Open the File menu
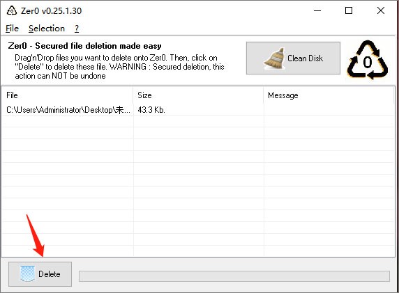The height and width of the screenshot is (293, 399). 12,29
